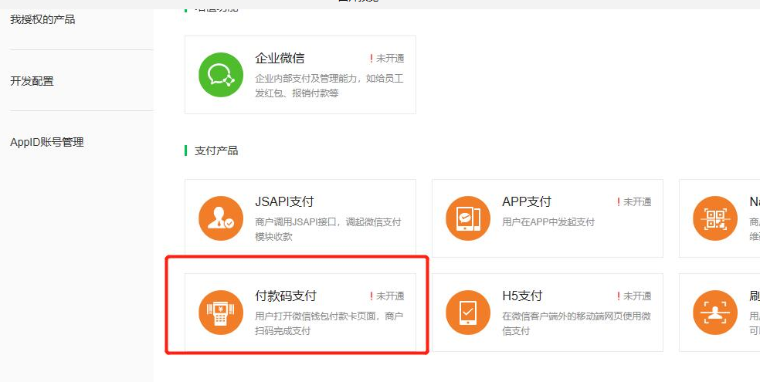Open the 付款码支付 product title
Image resolution: width=760 pixels, height=382 pixels.
[x=286, y=296]
